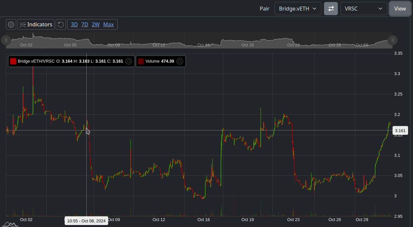Toggle the Bridge.vETH/VRSC red series swatch

tap(13, 61)
